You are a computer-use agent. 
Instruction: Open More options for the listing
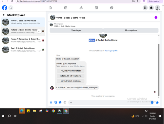(x=131, y=30)
